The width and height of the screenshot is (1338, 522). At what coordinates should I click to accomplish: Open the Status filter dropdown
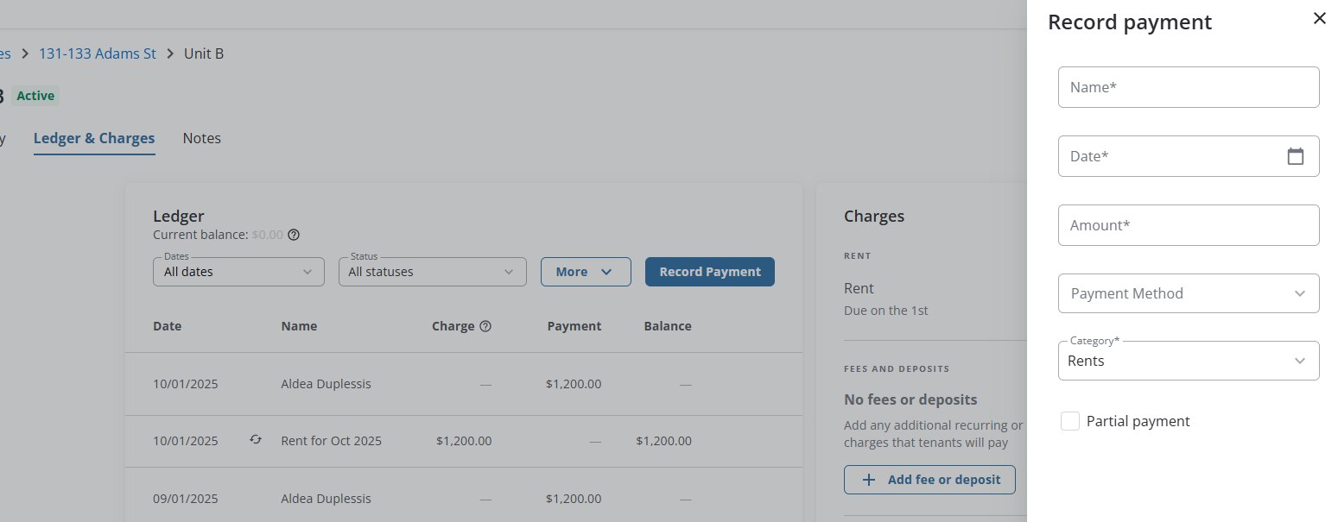pyautogui.click(x=432, y=272)
